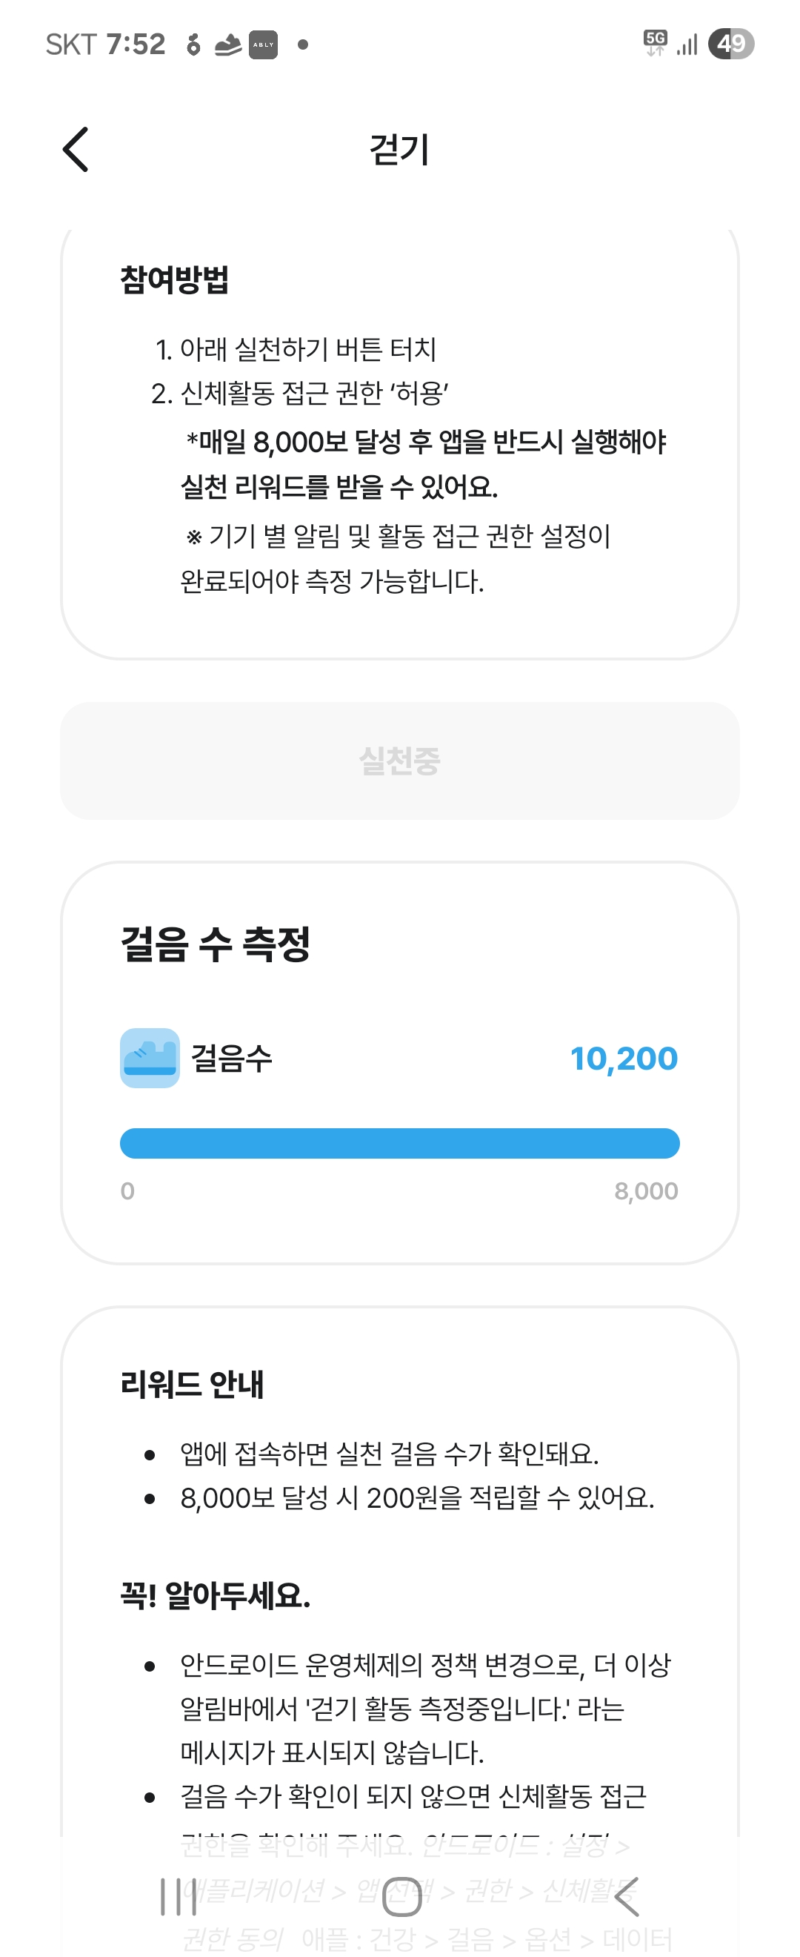The image size is (800, 1957).
Task: Tap the blue step progress bar
Action: [400, 1142]
